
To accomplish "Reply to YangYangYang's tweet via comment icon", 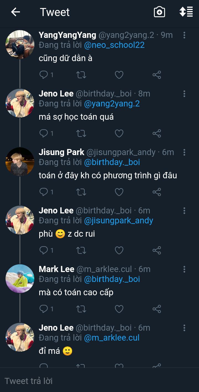I will pos(44,75).
